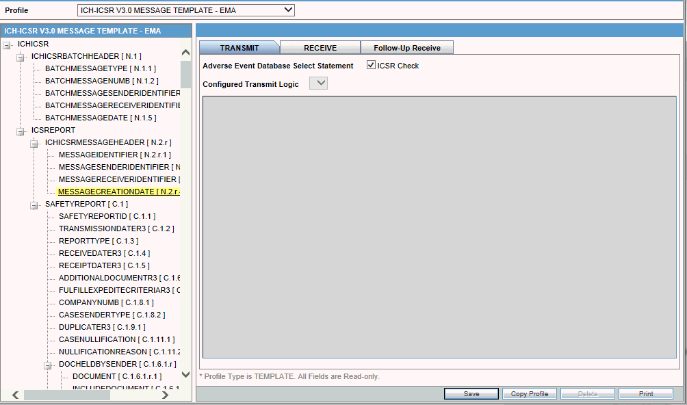Switch to the RECEIVE tab
This screenshot has width=687, height=405.
320,47
